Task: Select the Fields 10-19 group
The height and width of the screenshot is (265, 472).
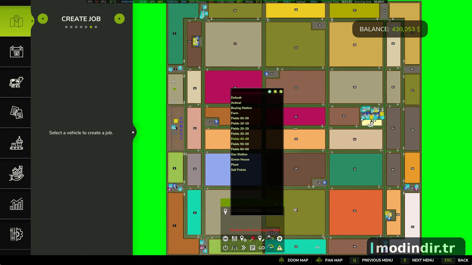Action: tap(240, 123)
